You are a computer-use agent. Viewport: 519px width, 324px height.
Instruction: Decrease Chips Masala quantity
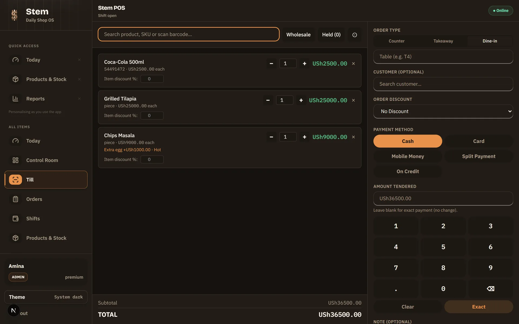coord(271,137)
